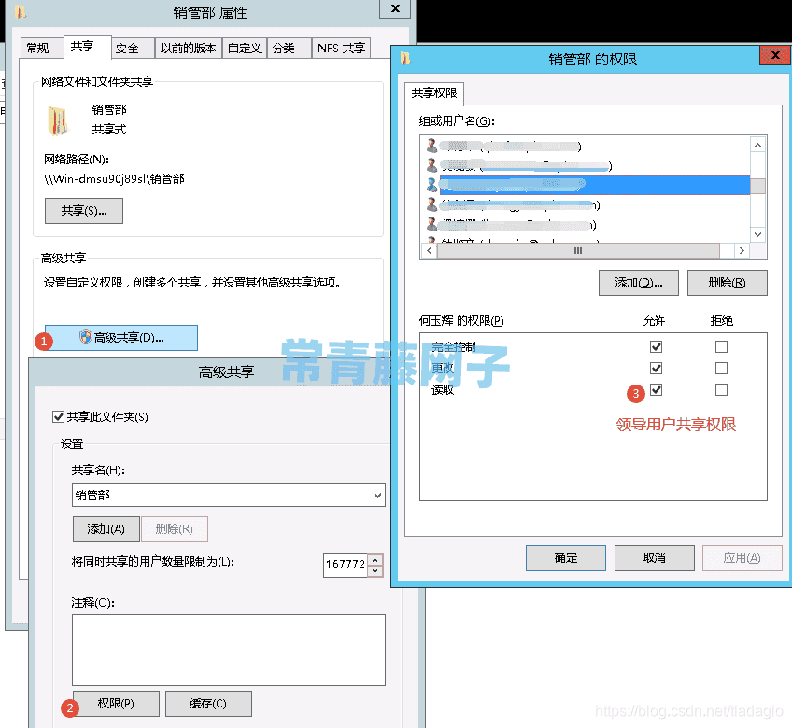The height and width of the screenshot is (728, 792).
Task: Click the network path \\Win-dmsu90j89sl\销管部
Action: click(114, 179)
